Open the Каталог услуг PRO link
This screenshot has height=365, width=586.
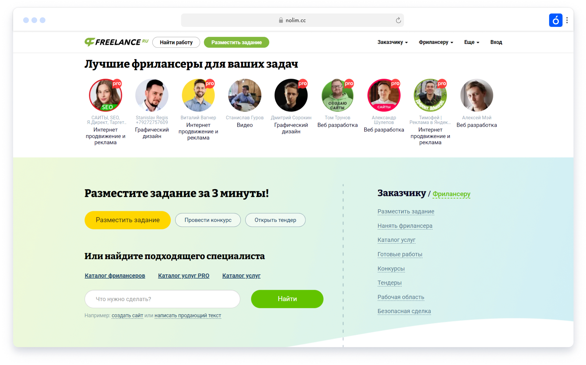pos(184,276)
